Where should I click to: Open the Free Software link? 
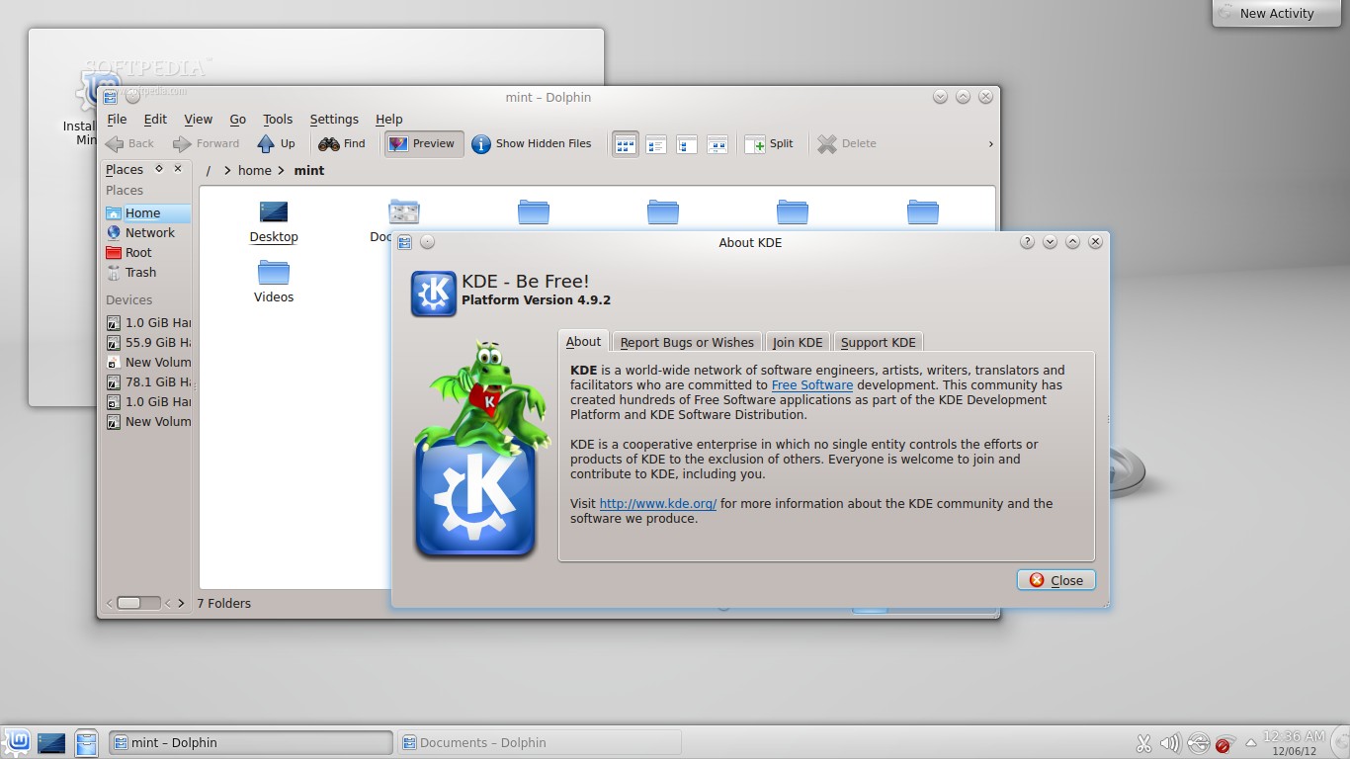coord(812,385)
